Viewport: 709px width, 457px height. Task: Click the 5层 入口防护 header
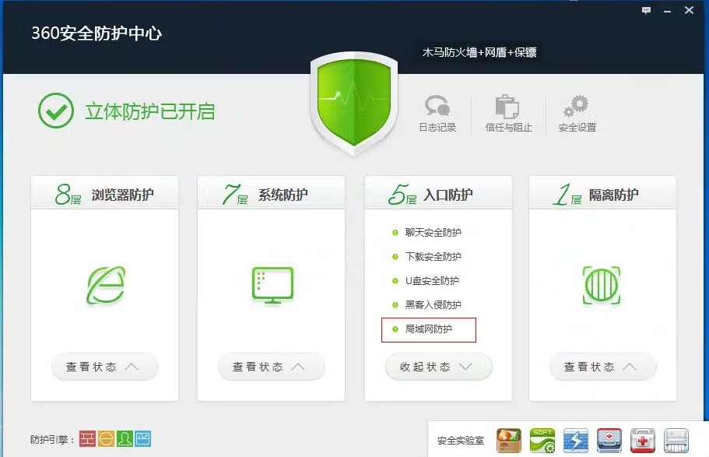coord(439,194)
